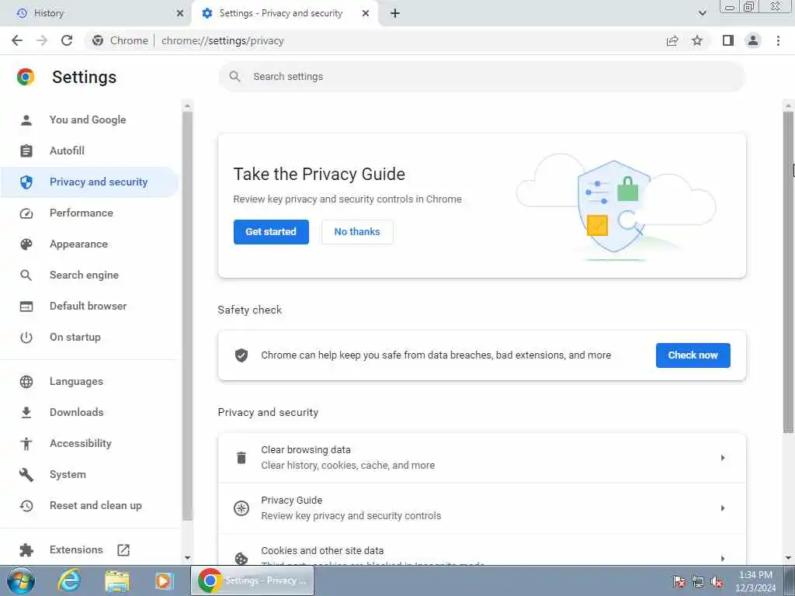Click the On startup power icon
This screenshot has width=795, height=596.
pyautogui.click(x=26, y=338)
